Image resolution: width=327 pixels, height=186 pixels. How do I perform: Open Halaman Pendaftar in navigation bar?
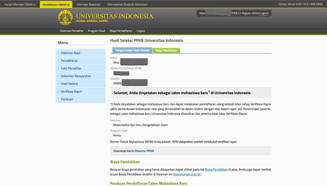point(72,31)
